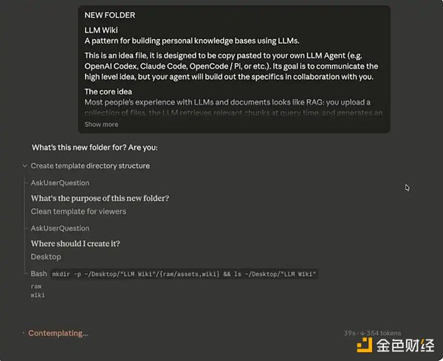
Task: Click the down-arrow token count icon
Action: point(361,333)
